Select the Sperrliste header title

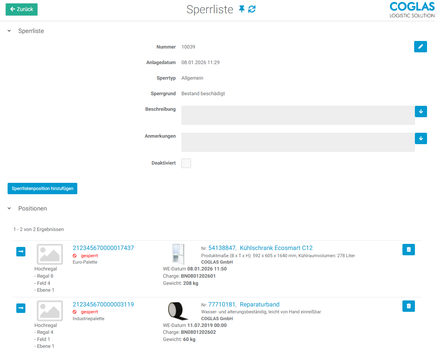pyautogui.click(x=210, y=9)
